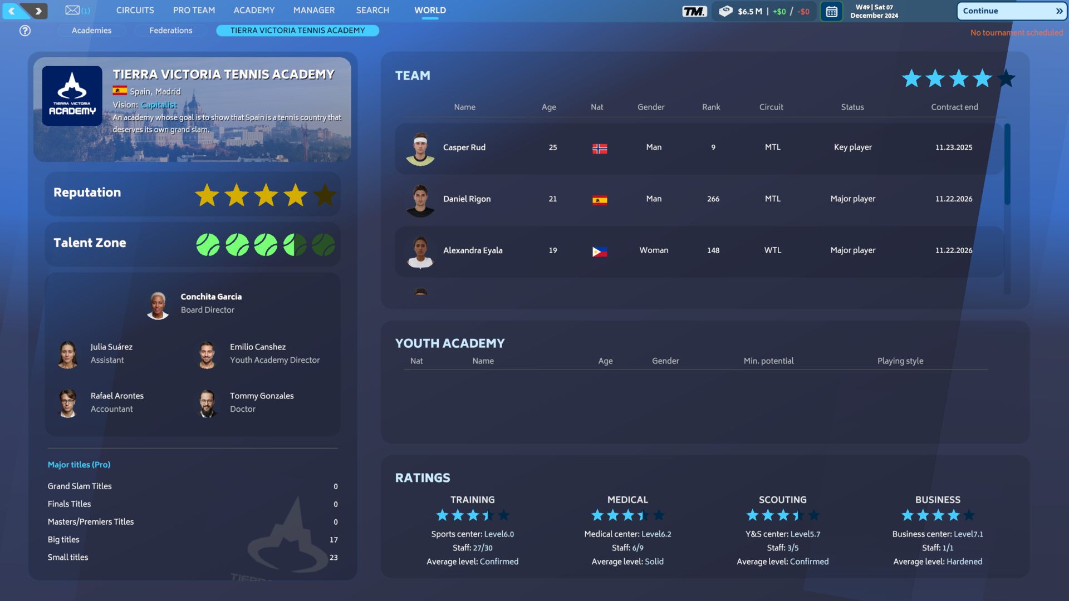Select the Casper Rud player row
This screenshot has width=1069, height=601.
(699, 147)
